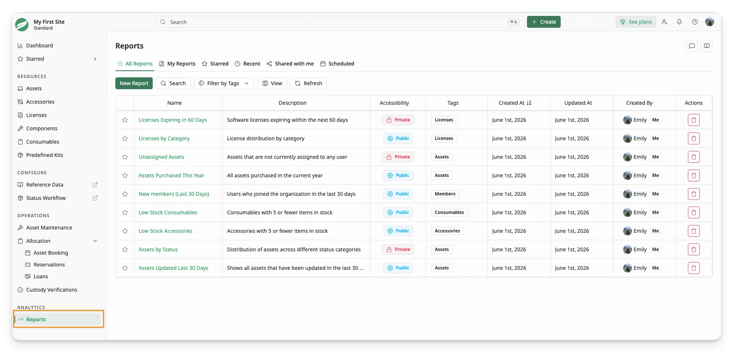733x352 pixels.
Task: Click the Refresh button
Action: click(308, 83)
